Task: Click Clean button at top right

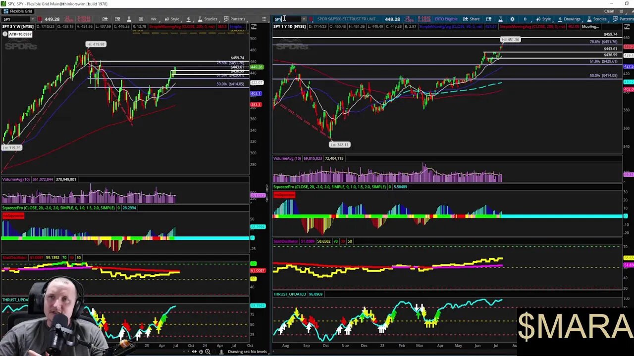Action: [609, 11]
